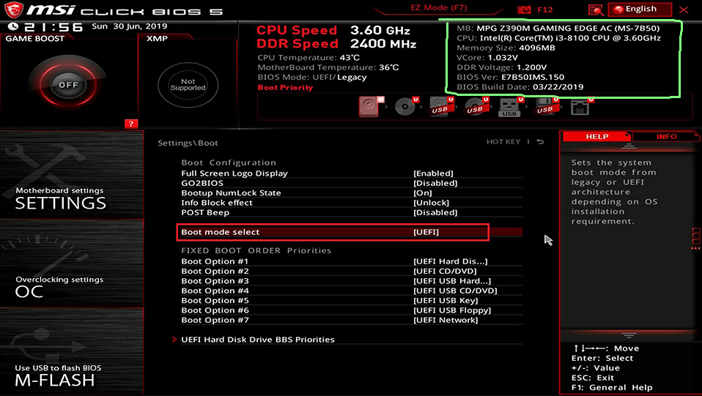702x396 pixels.
Task: Open the M-FLASH BIOS flashing section
Action: [72, 351]
